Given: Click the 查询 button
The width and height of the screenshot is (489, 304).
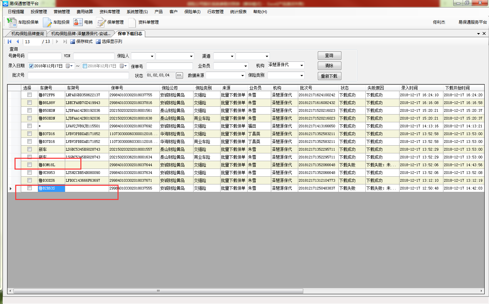Looking at the screenshot, I should click(x=329, y=55).
